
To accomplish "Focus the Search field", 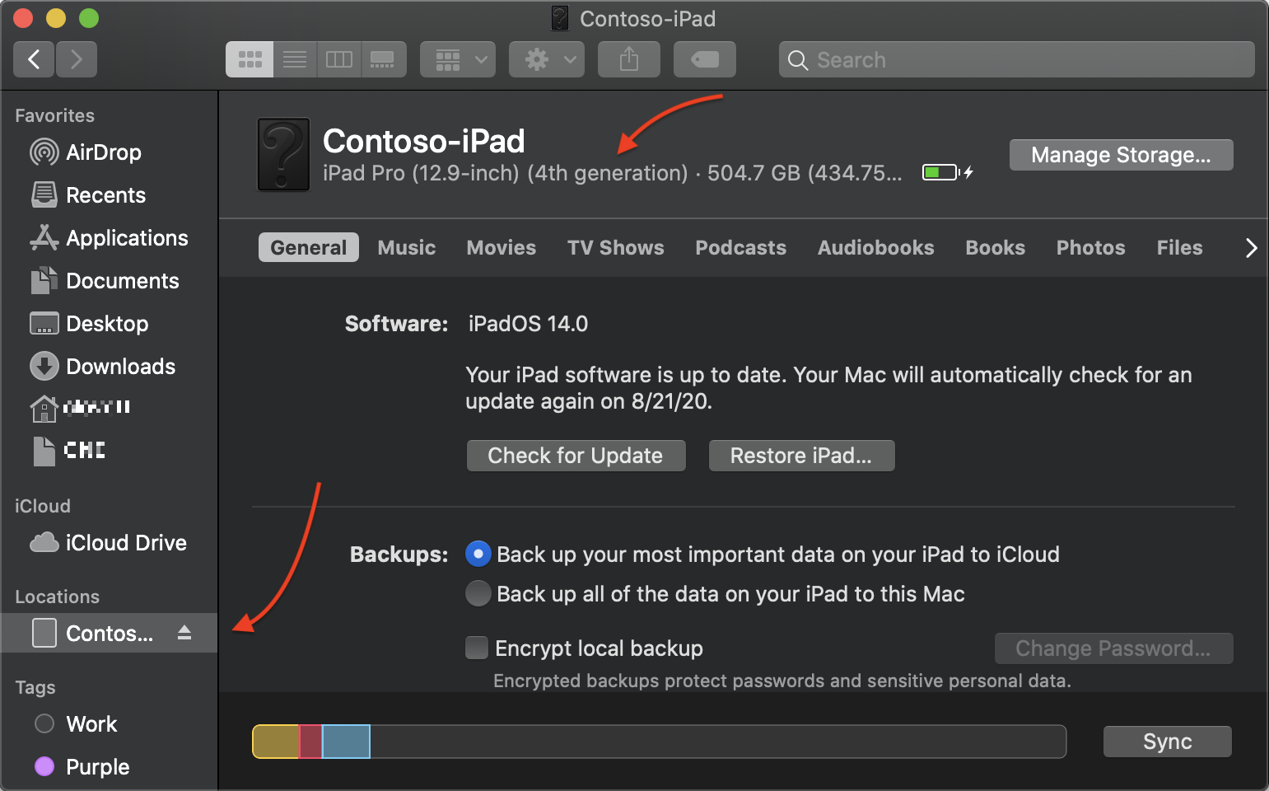I will [1017, 59].
